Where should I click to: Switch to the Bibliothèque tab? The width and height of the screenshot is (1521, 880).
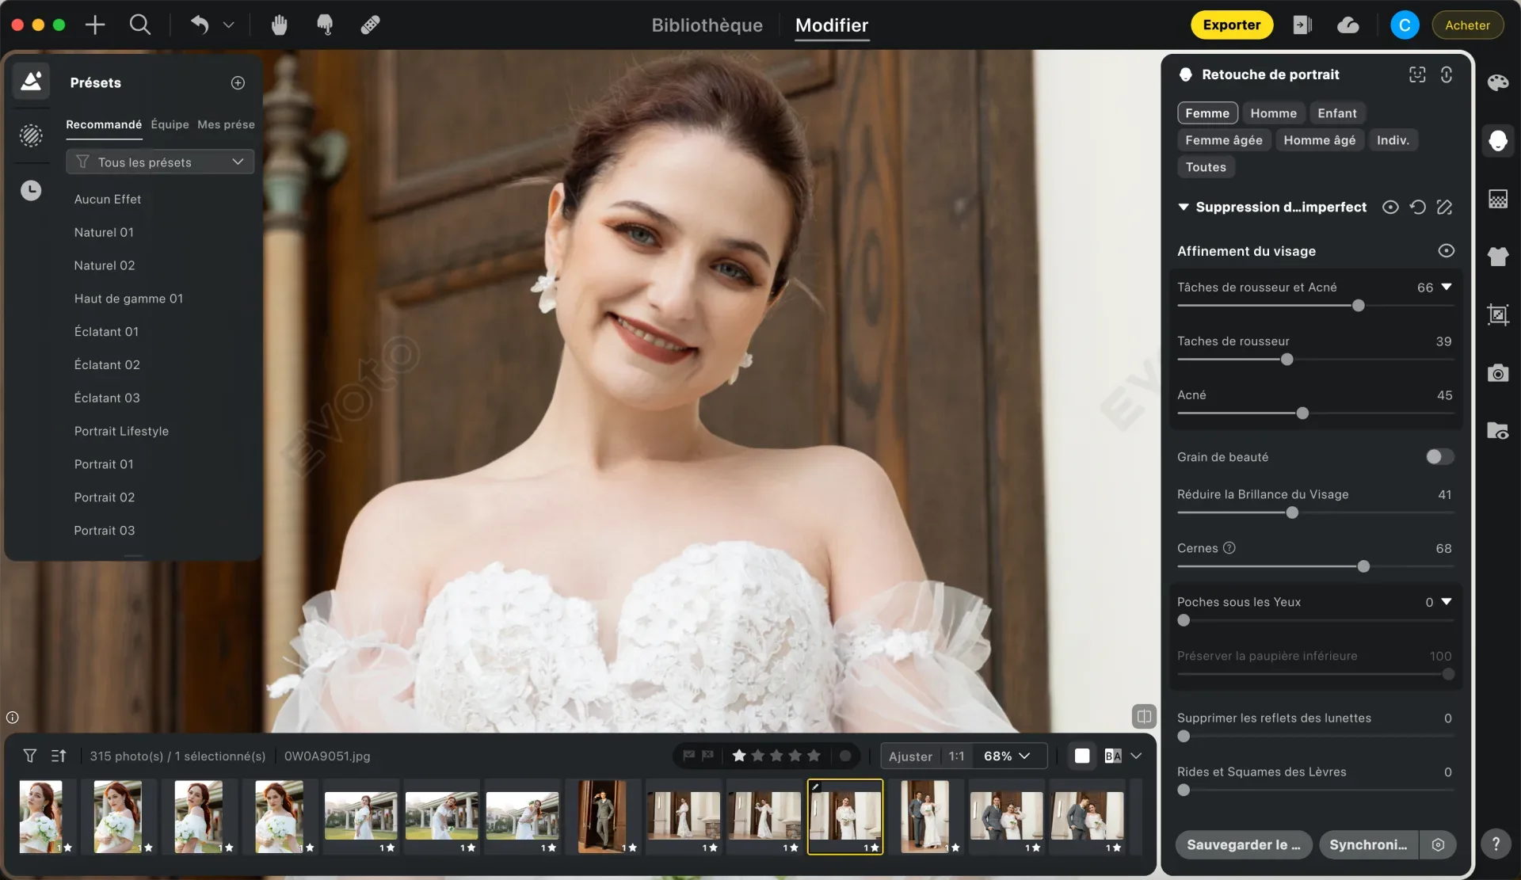point(707,25)
